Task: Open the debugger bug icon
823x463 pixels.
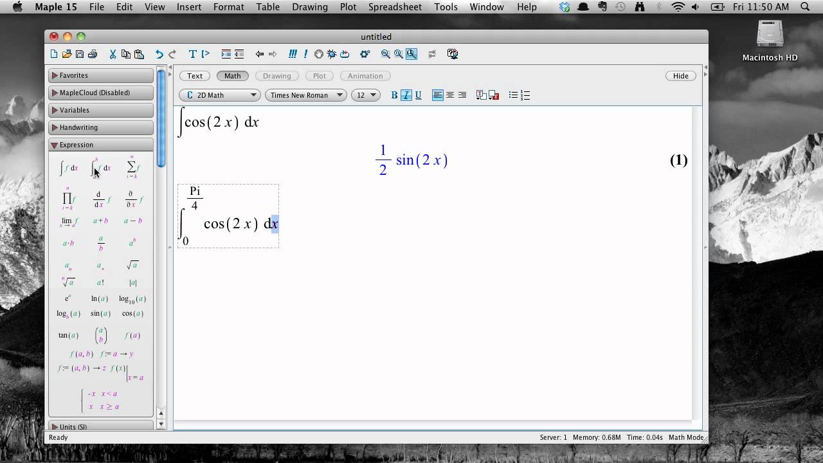Action: coord(331,54)
